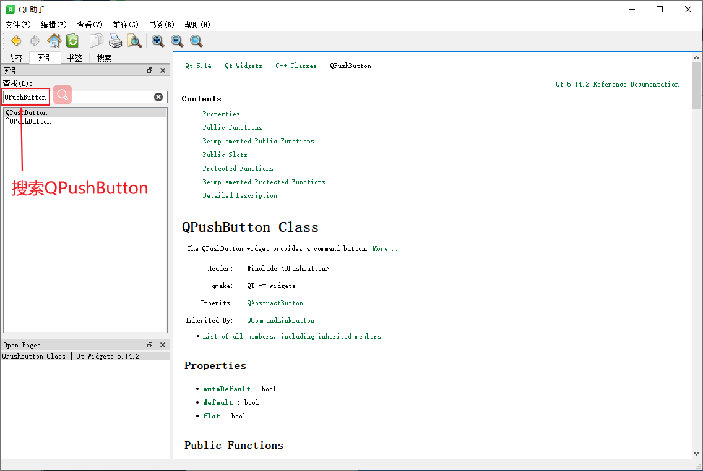Click into the 查找 index search field

point(85,97)
